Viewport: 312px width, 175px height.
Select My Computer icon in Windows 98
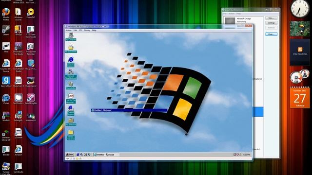click(71, 37)
